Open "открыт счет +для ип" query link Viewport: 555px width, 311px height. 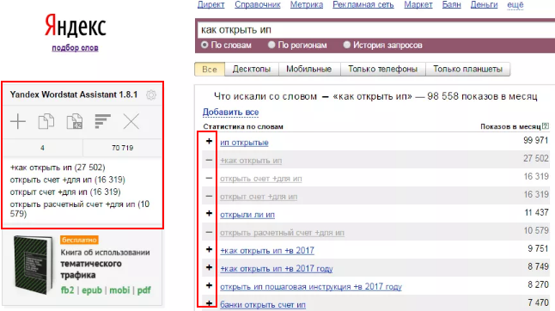pos(259,197)
